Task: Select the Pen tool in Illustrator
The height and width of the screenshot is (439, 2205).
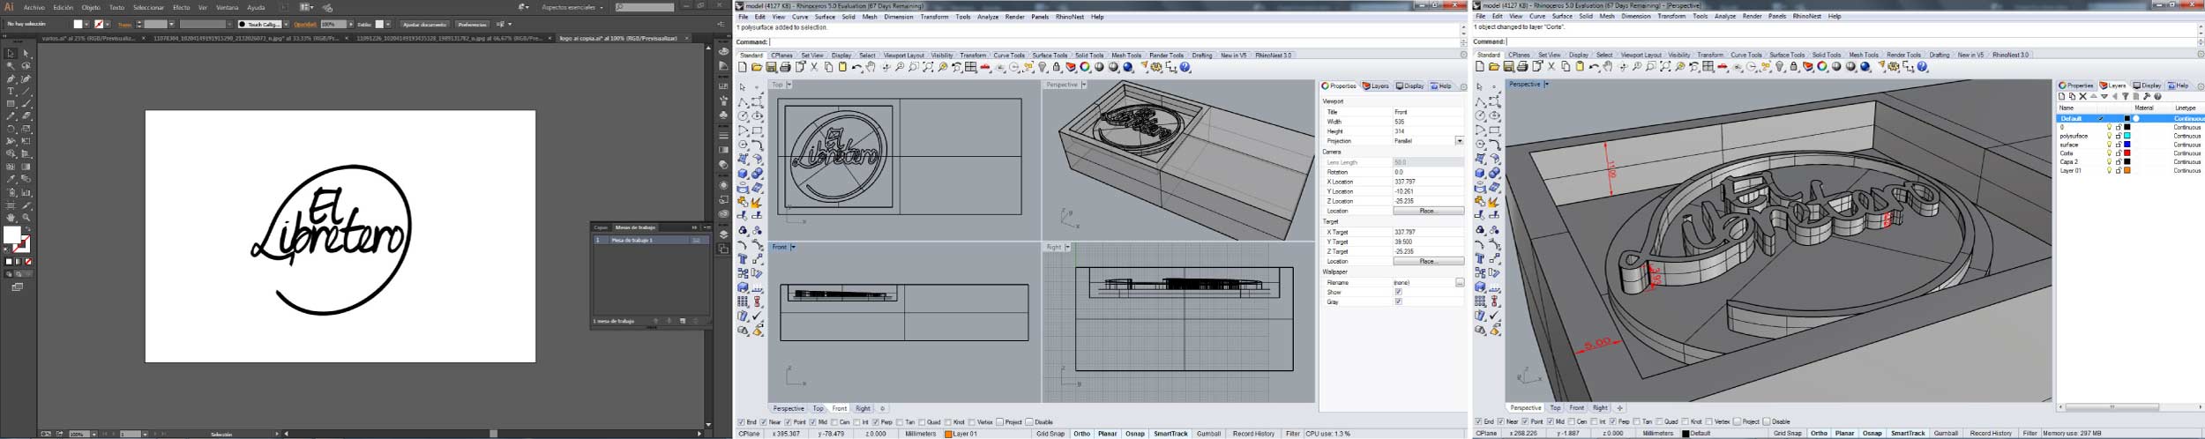Action: click(11, 79)
